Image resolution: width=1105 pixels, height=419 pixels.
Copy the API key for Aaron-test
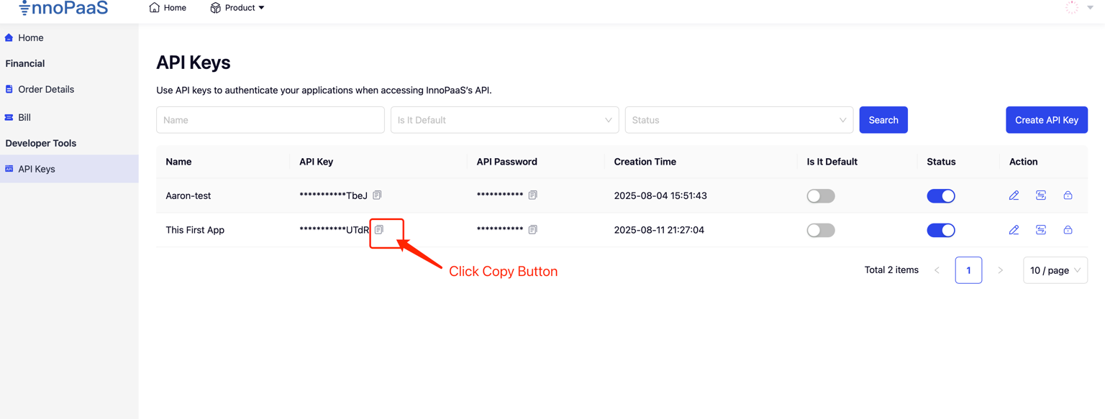point(377,195)
